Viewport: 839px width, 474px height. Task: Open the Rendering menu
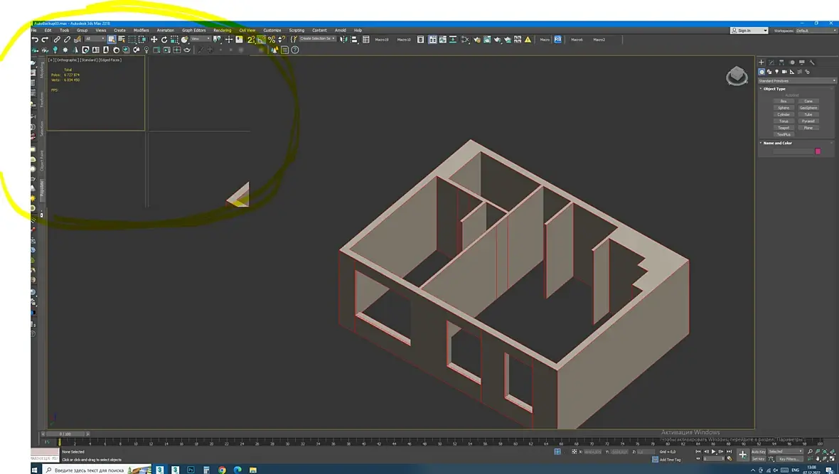[x=222, y=31]
